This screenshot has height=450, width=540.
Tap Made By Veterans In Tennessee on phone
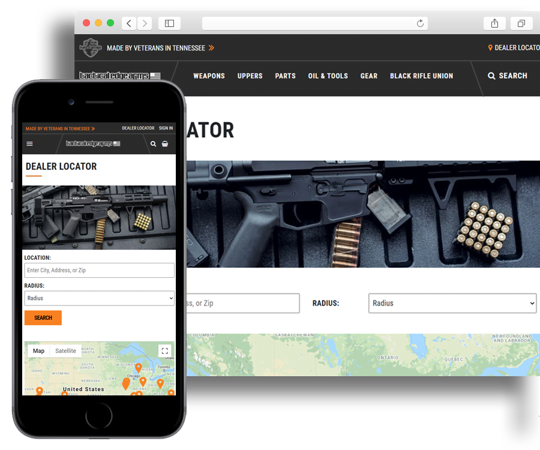pos(60,129)
